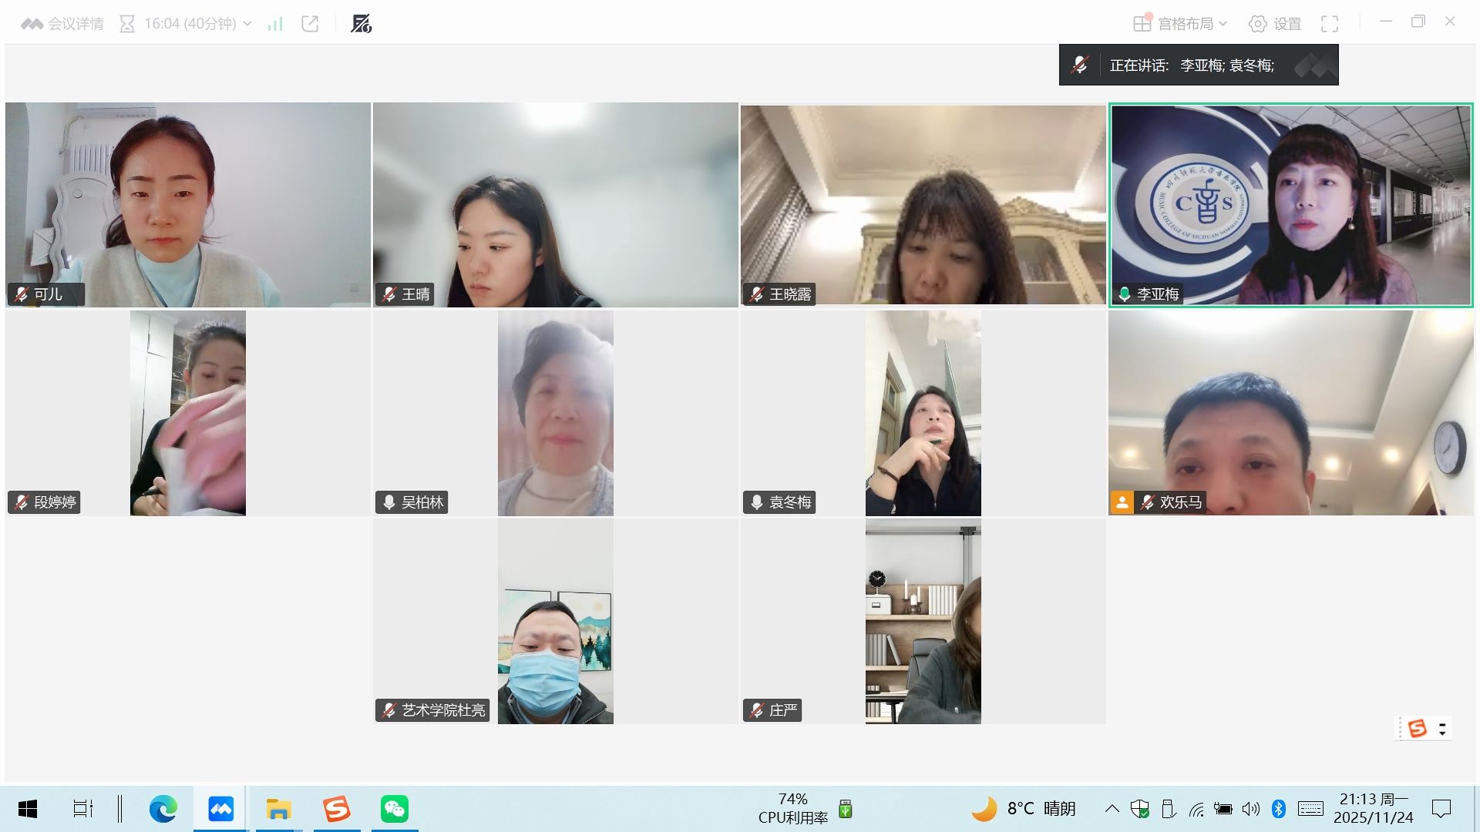Expand the meeting timer dropdown arrow
This screenshot has width=1480, height=832.
247,24
